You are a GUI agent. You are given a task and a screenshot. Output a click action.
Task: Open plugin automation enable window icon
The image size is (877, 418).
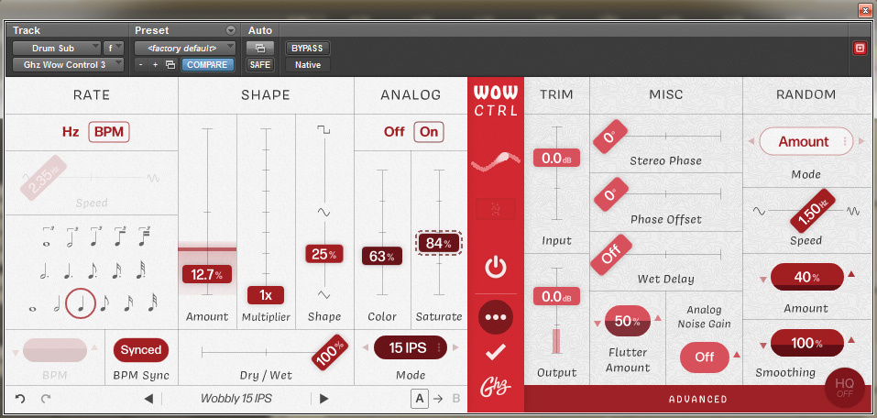tap(260, 48)
